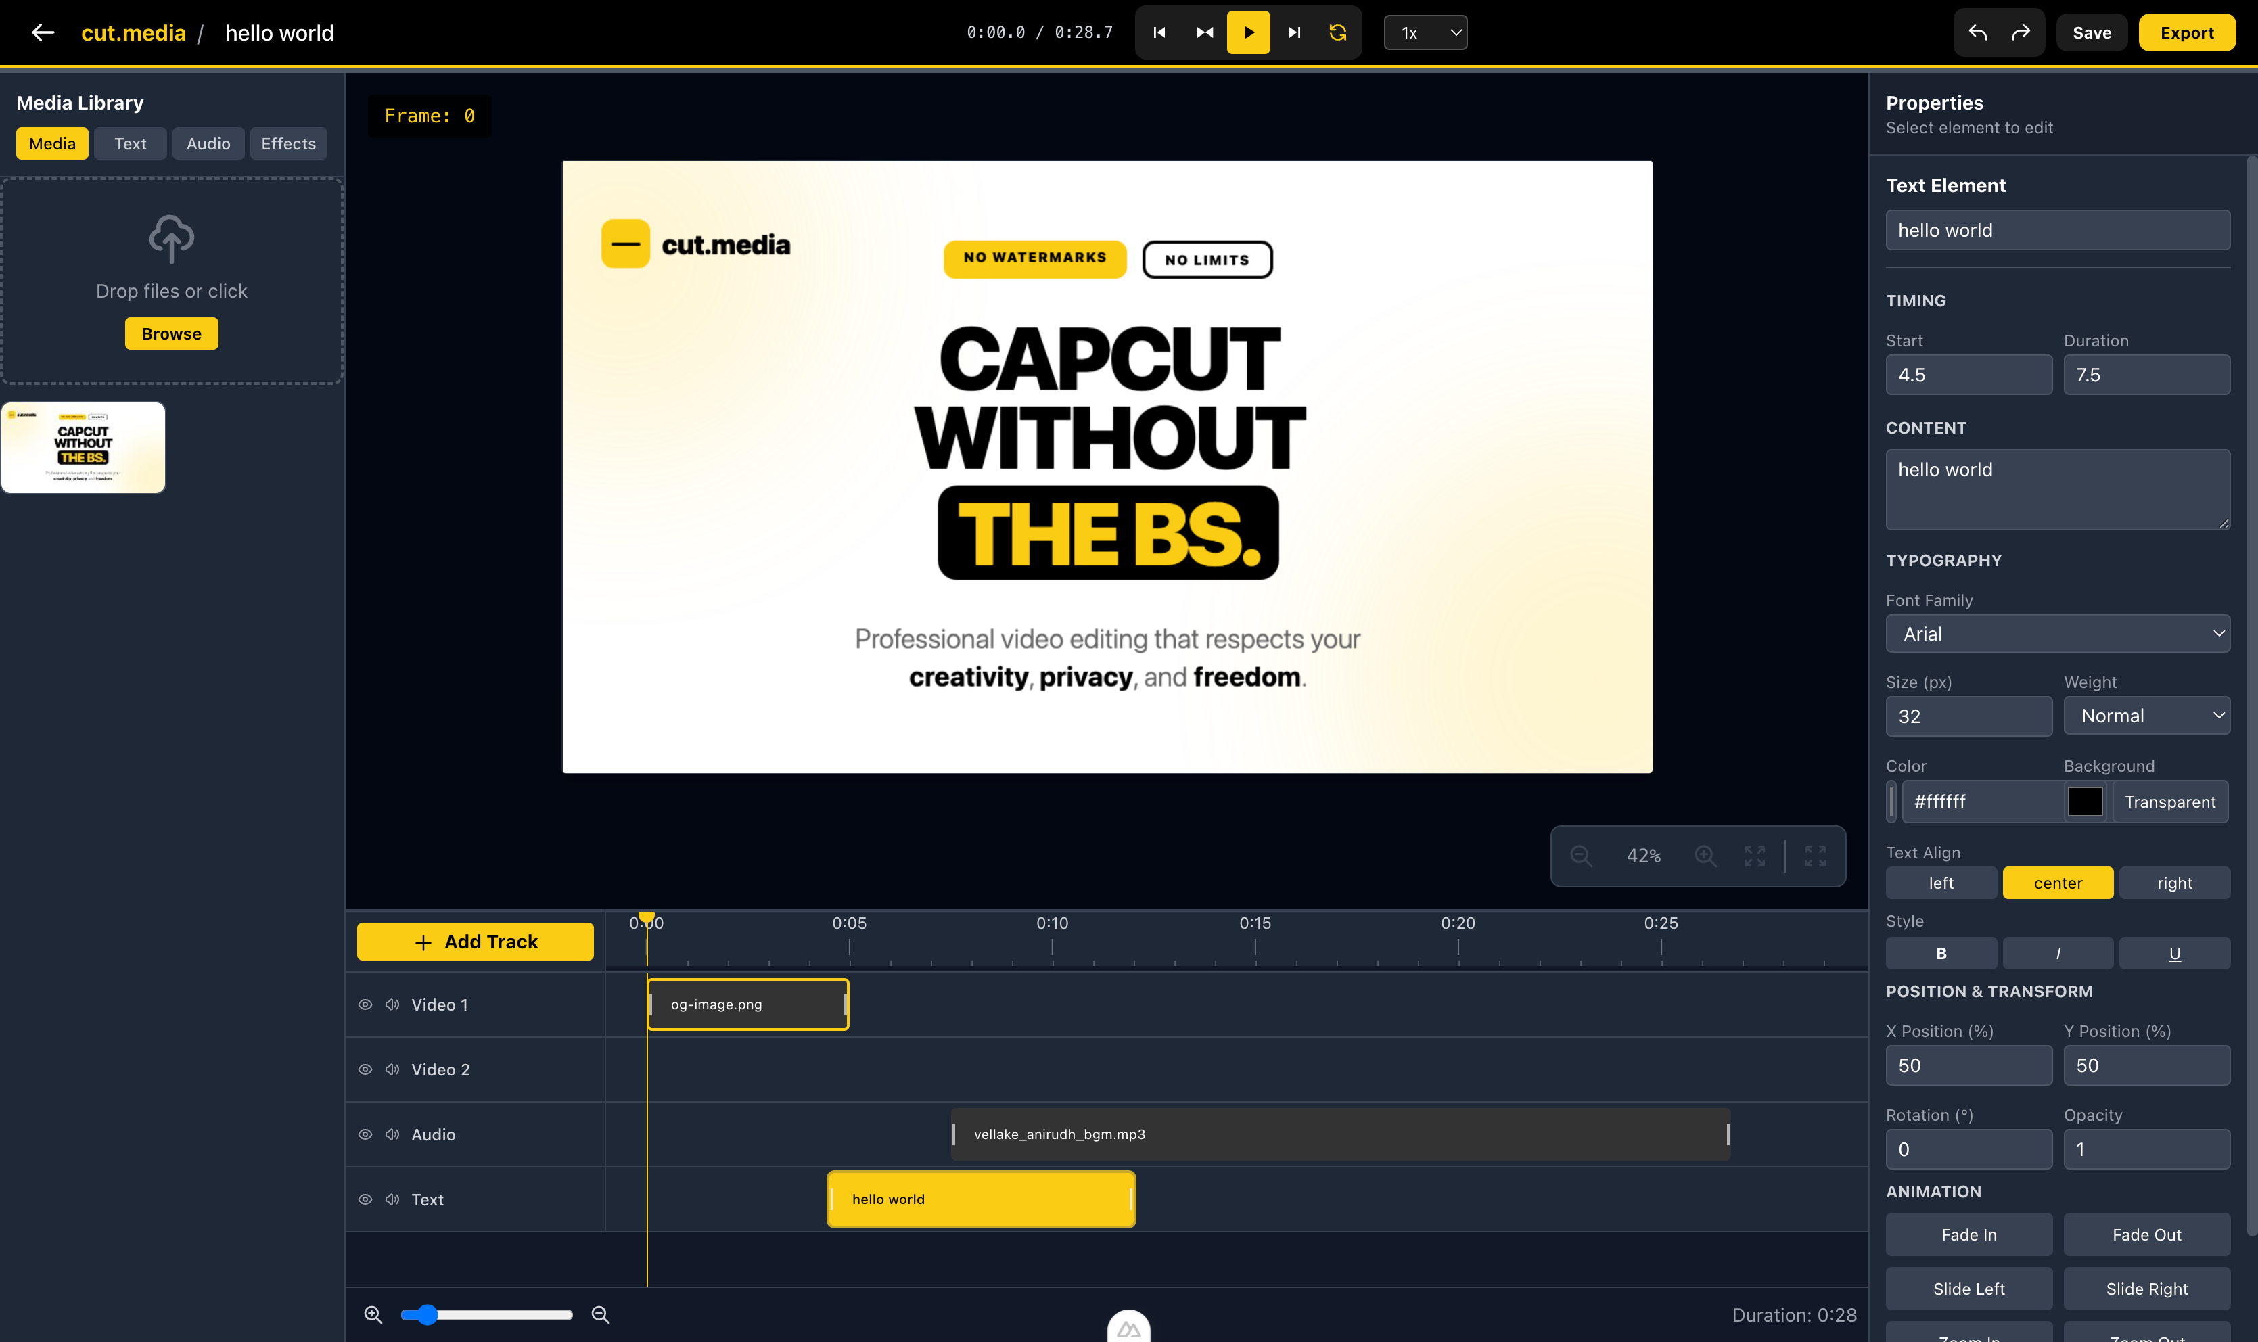This screenshot has height=1342, width=2258.
Task: Click the 0:10 mark on the ruler
Action: point(1052,923)
